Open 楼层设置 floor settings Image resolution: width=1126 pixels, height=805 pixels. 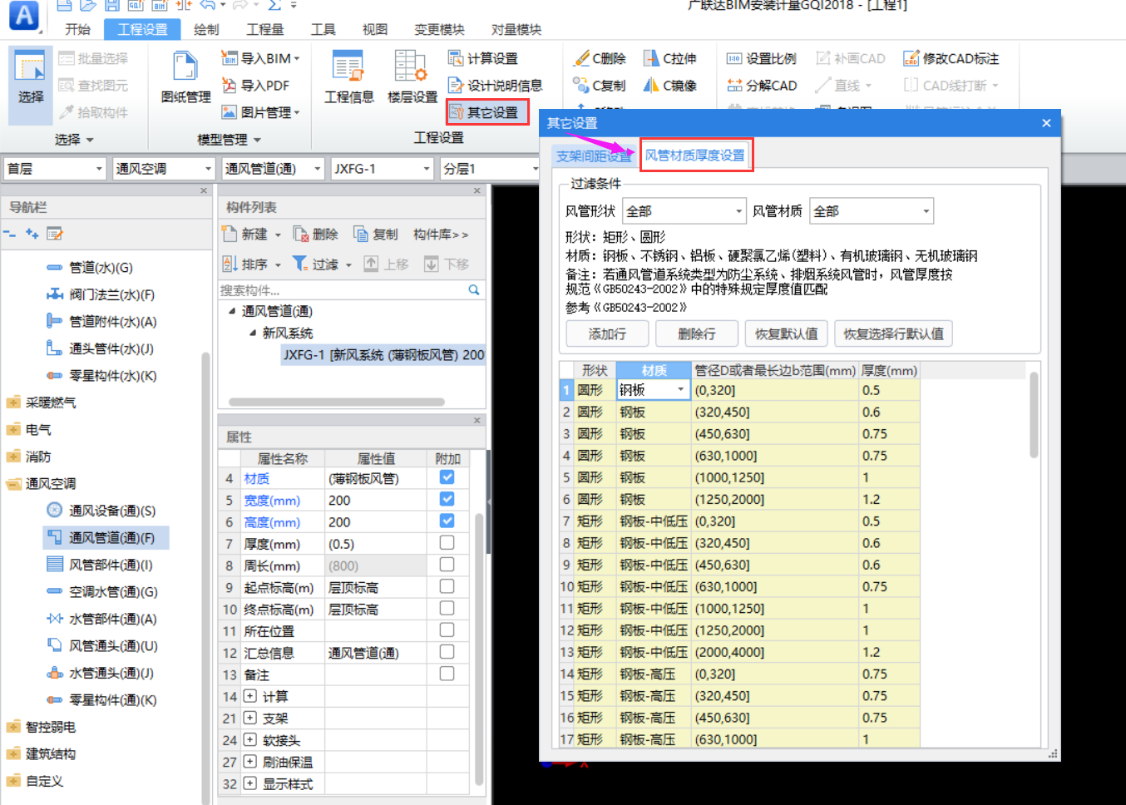pos(412,77)
